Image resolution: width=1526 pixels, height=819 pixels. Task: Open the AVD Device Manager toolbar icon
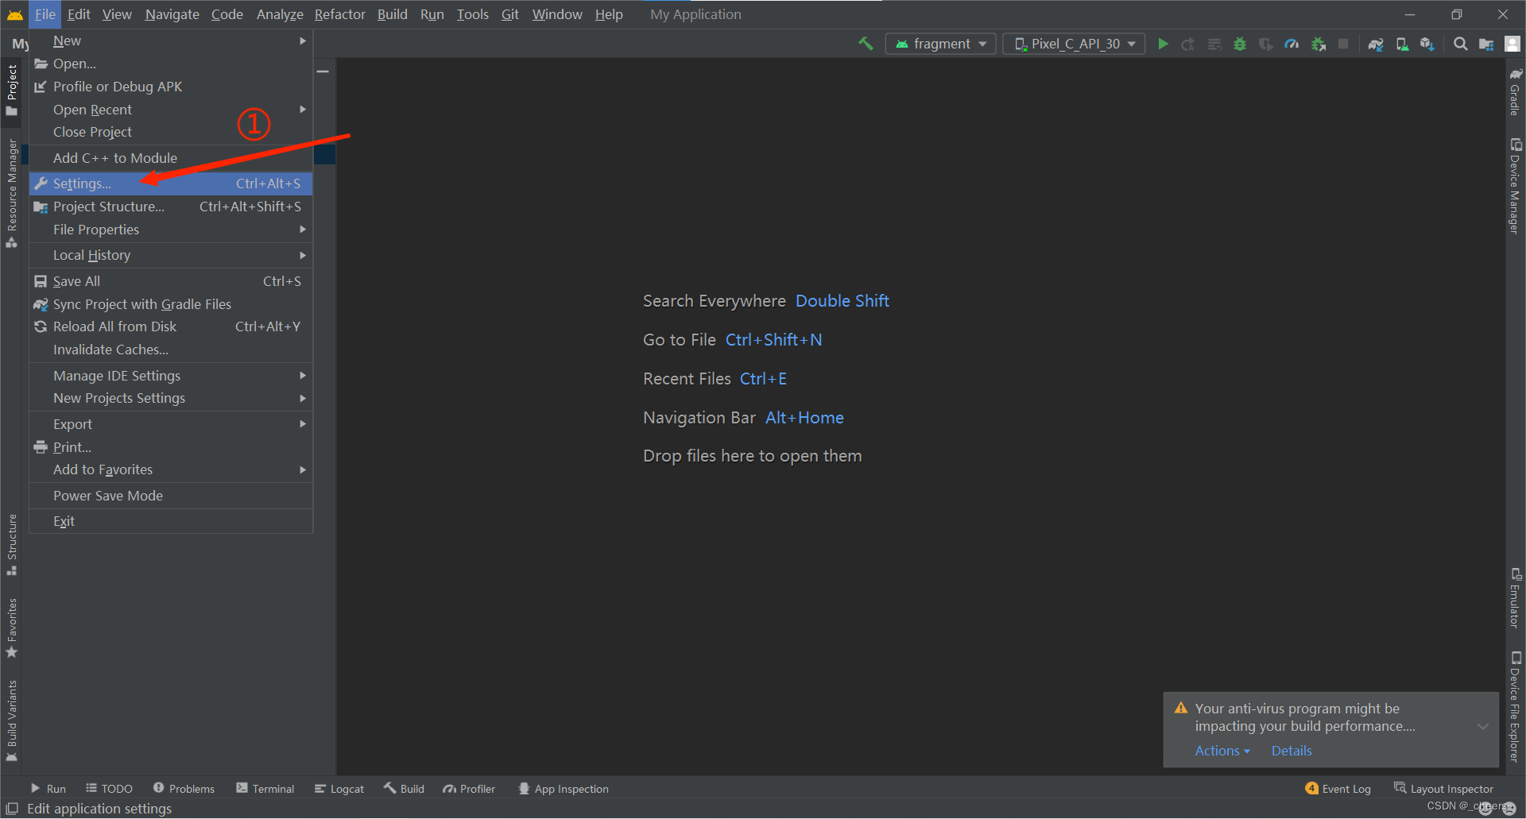click(1402, 44)
